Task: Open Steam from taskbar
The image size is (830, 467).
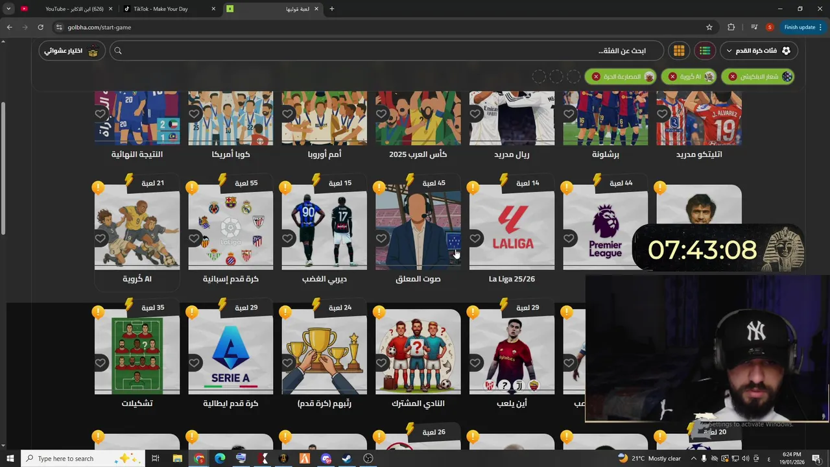Action: (347, 459)
